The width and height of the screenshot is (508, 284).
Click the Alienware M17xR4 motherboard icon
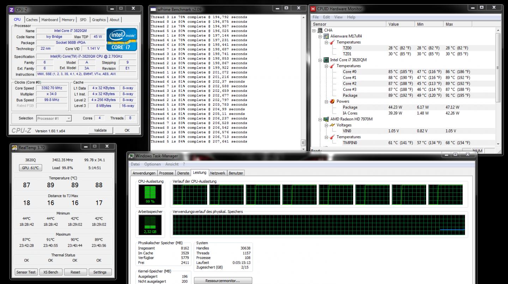(x=326, y=36)
